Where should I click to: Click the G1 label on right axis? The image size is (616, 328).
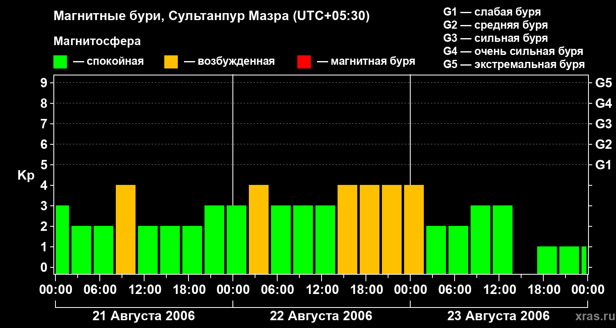point(603,165)
